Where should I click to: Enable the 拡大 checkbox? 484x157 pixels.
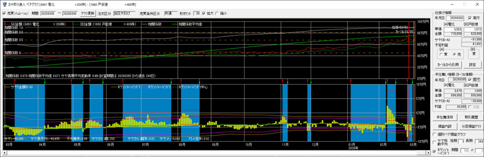tap(203, 13)
